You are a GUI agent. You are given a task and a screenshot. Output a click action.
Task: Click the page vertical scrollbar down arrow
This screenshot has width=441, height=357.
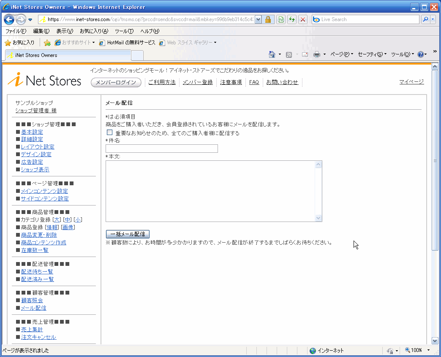point(435,341)
